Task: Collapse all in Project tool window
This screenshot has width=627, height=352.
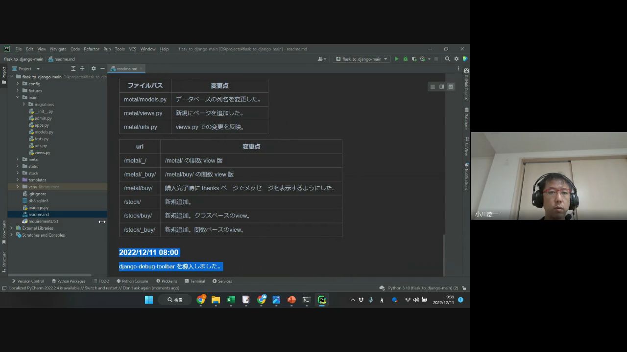Action: pos(82,69)
